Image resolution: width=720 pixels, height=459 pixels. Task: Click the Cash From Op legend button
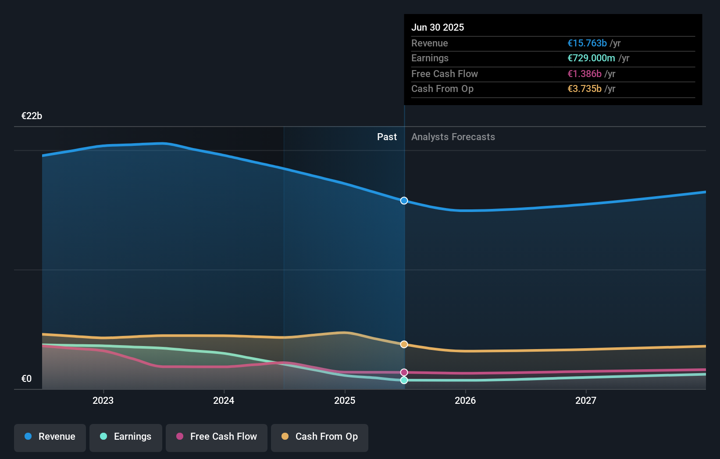[x=319, y=437]
